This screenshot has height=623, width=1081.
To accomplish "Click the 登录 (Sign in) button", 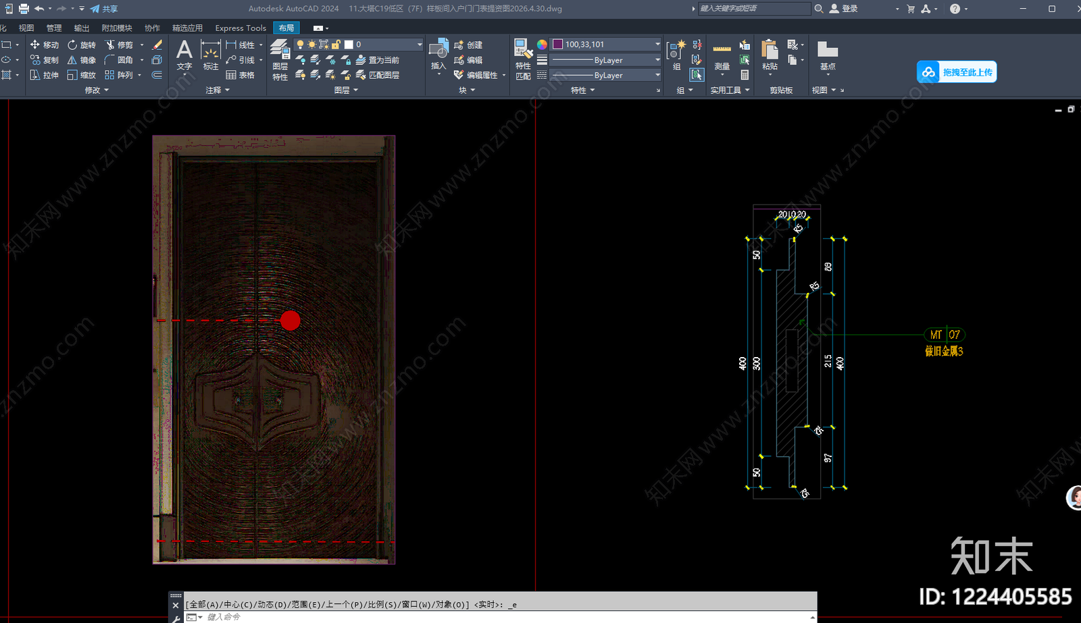I will point(844,9).
